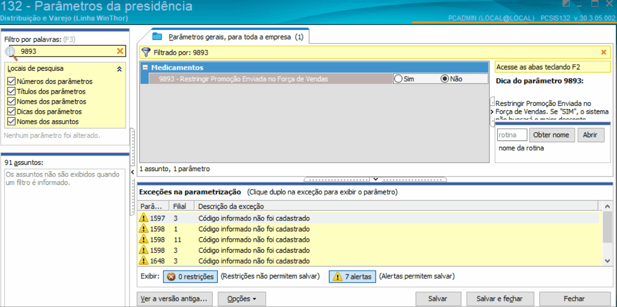Click the 'Filial' column header
This screenshot has width=617, height=307.
182,206
